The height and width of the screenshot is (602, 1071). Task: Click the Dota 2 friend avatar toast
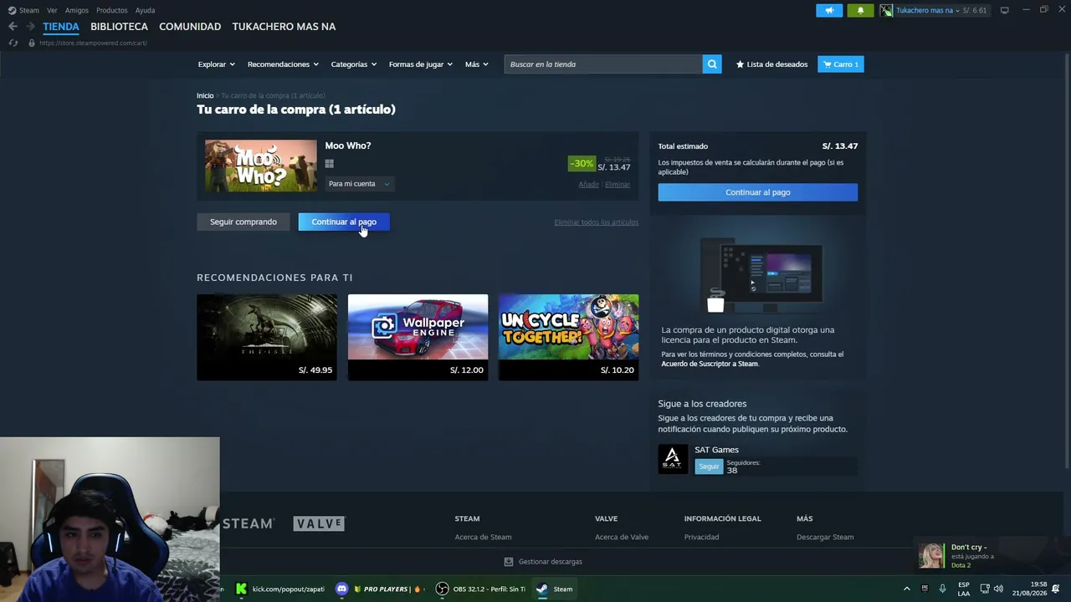tap(930, 556)
